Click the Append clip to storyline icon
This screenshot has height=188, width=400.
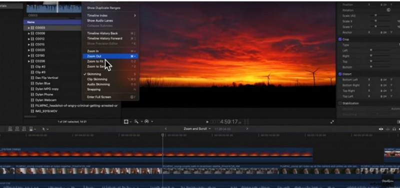pyautogui.click(x=24, y=129)
